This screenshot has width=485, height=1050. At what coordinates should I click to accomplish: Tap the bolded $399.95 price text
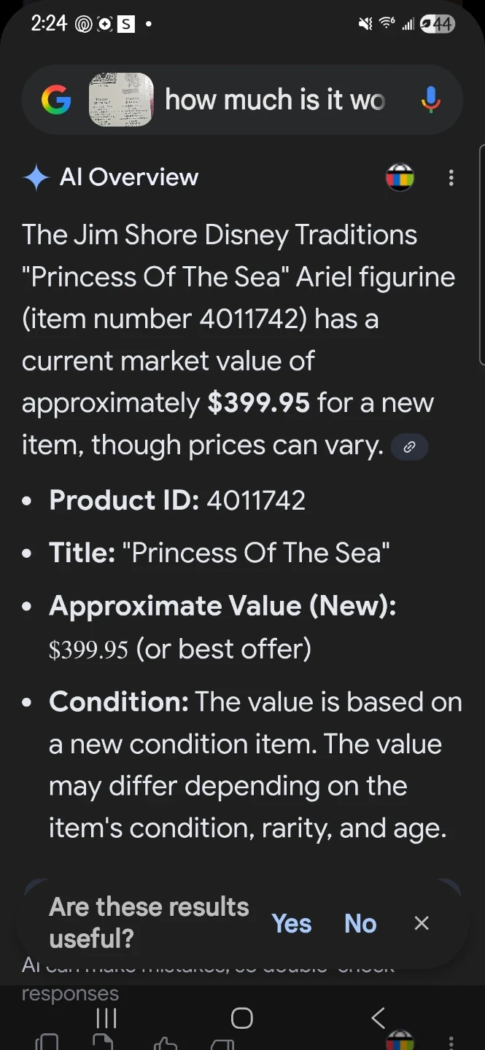click(x=258, y=402)
